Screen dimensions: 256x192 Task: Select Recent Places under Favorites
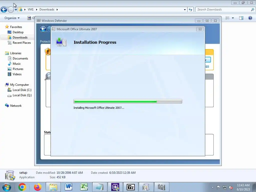coord(22,42)
